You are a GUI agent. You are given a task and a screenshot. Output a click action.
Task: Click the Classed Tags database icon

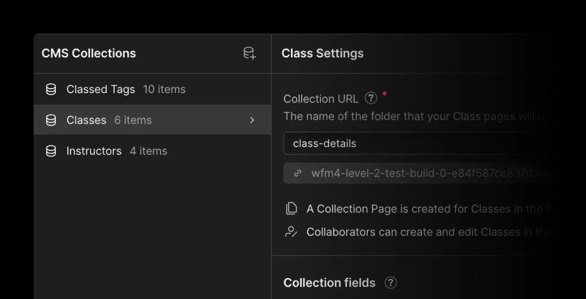(x=51, y=90)
